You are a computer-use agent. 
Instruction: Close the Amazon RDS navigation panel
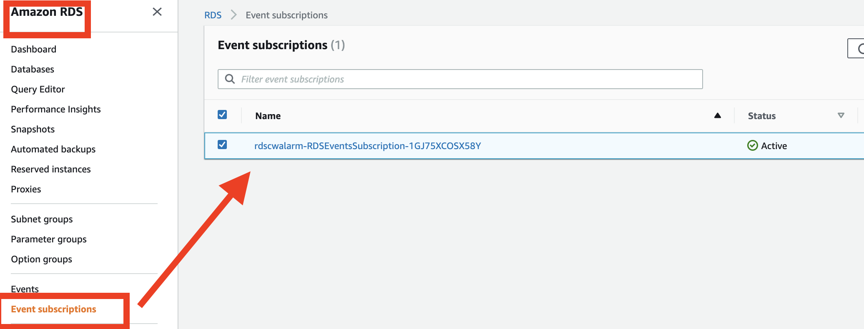(x=157, y=12)
